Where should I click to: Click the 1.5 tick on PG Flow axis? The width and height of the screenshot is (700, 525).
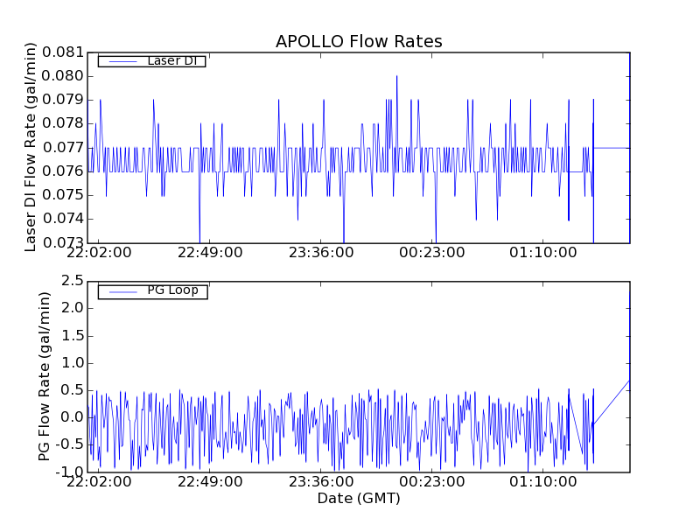[x=73, y=336]
